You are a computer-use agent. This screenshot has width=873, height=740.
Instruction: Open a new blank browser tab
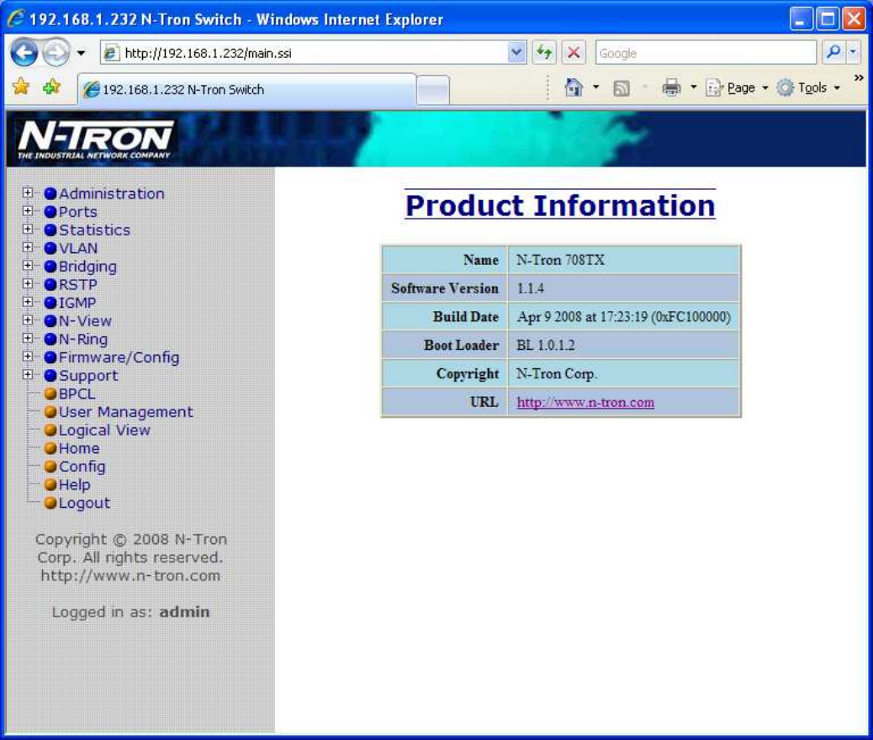pyautogui.click(x=432, y=90)
